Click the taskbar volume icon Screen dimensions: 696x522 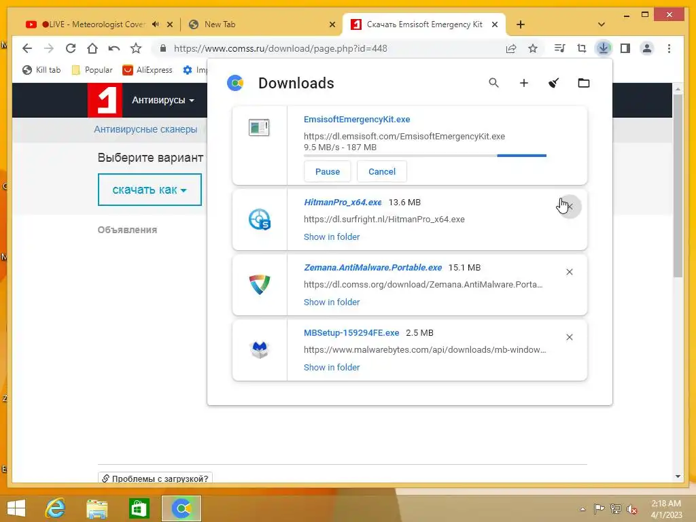631,509
